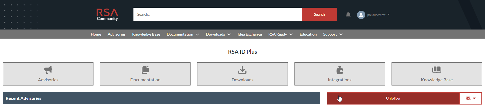Click the Documentation pages tile icon
Image resolution: width=485 pixels, height=107 pixels.
click(145, 70)
